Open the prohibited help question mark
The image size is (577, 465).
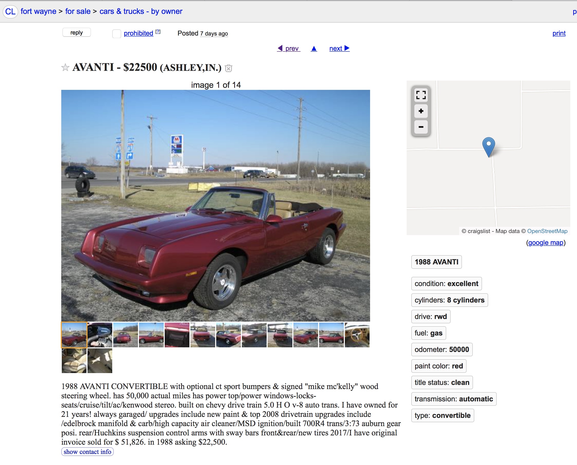point(158,32)
